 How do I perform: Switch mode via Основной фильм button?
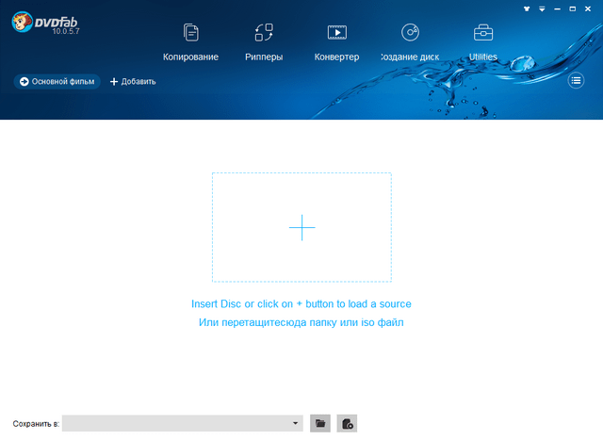[x=57, y=82]
